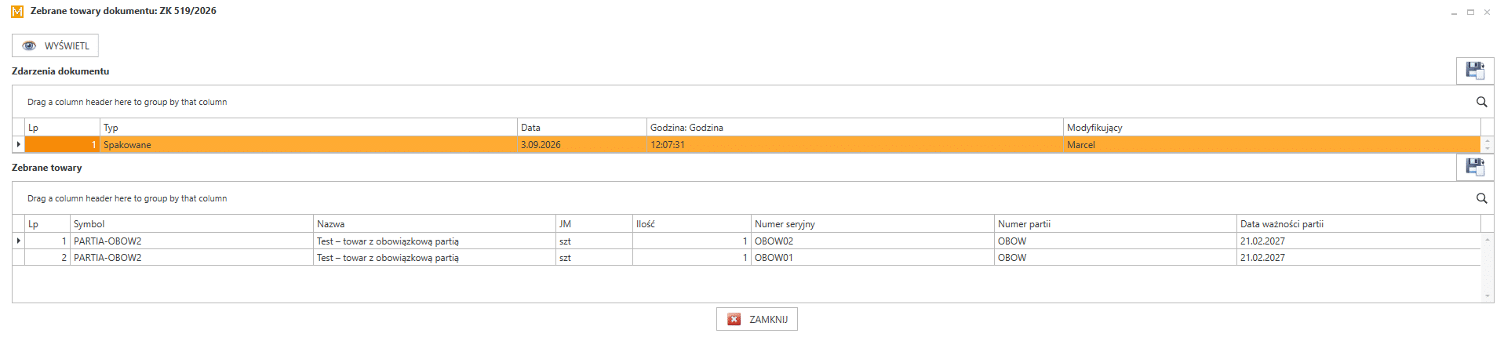Click the save icon for Zebrane towary grid

[x=1475, y=167]
